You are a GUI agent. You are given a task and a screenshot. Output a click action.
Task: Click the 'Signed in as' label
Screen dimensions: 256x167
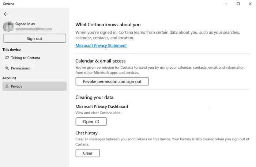(25, 24)
